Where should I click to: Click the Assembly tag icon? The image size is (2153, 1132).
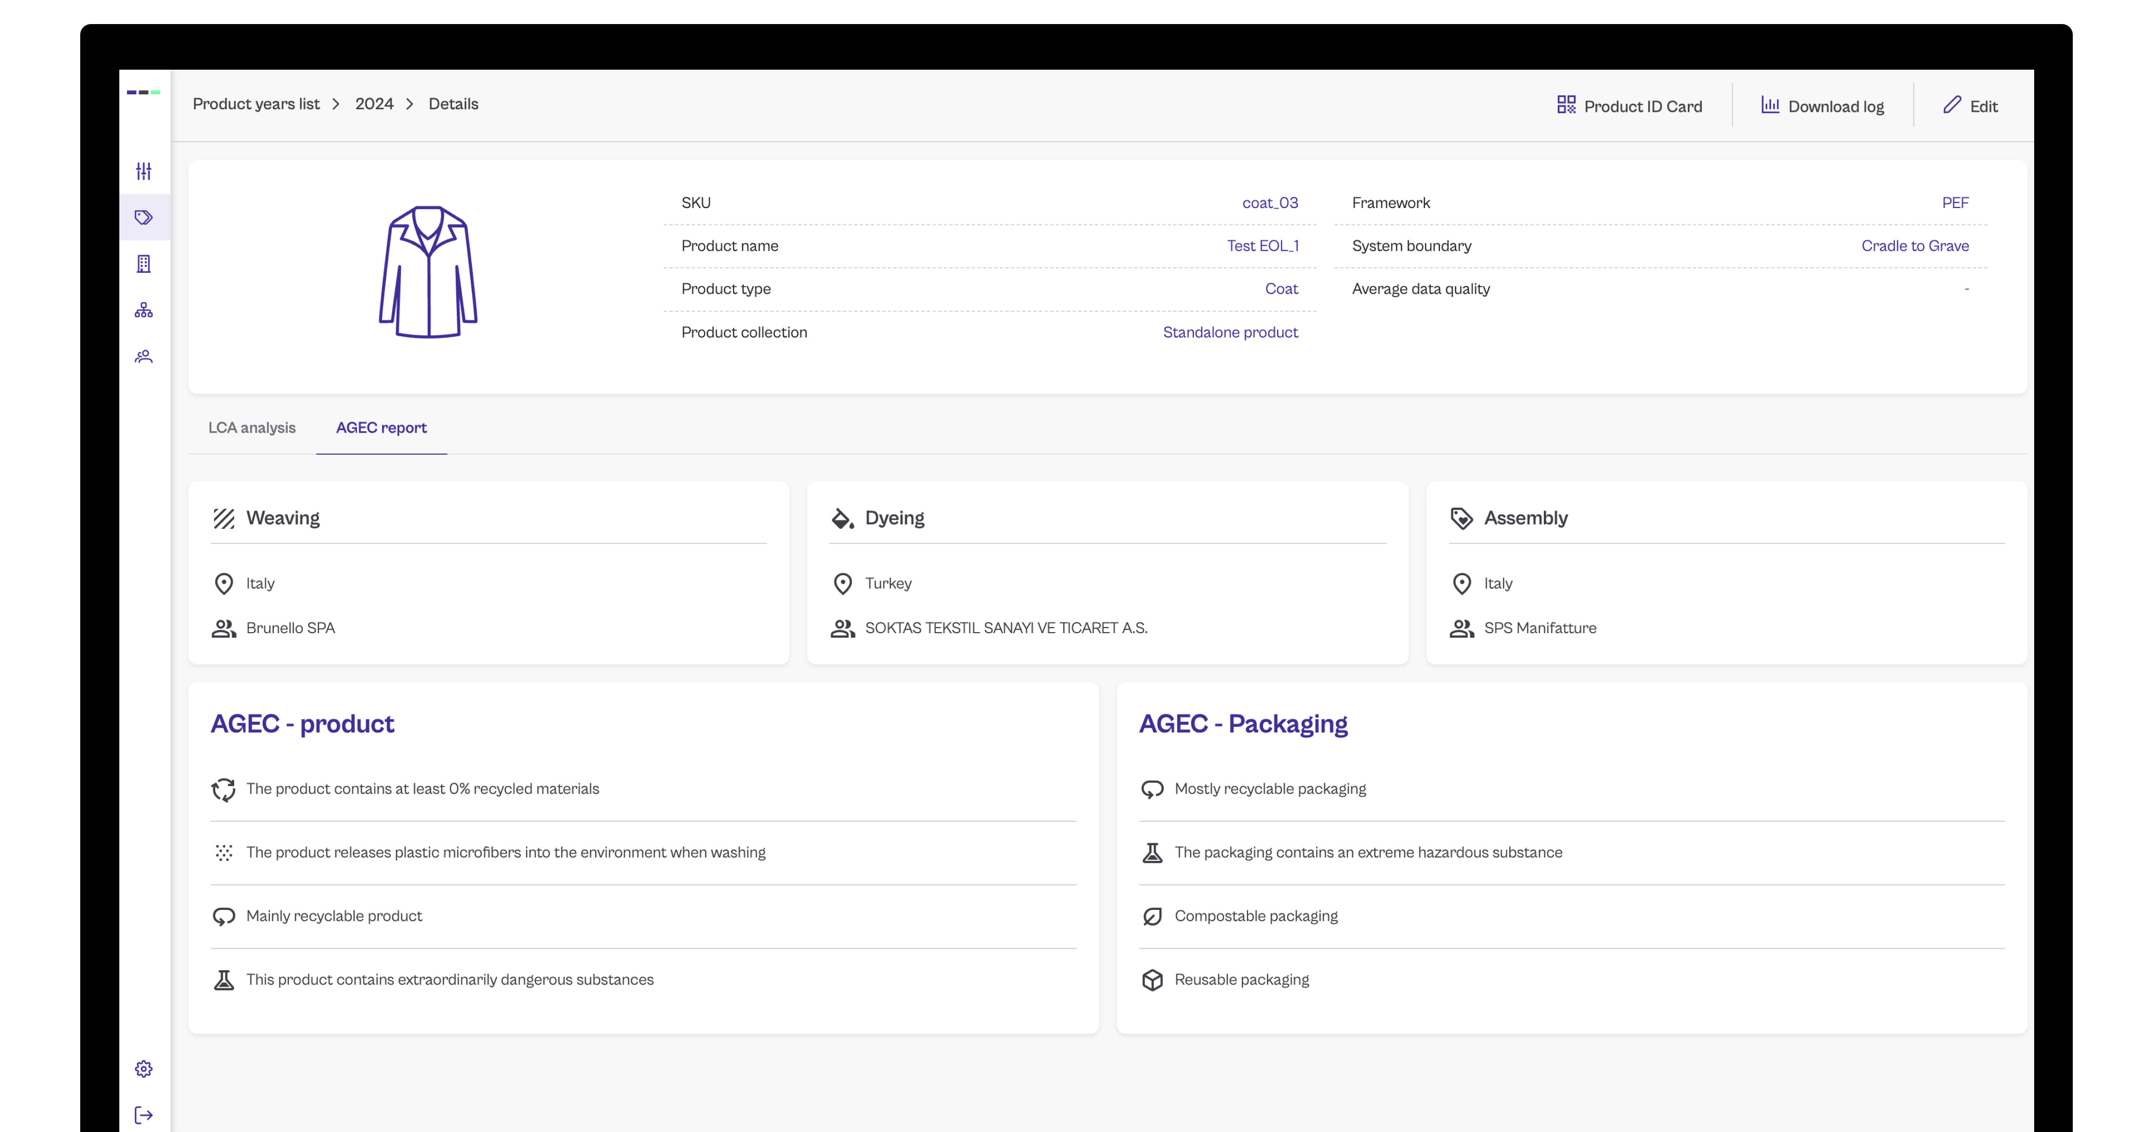1462,518
